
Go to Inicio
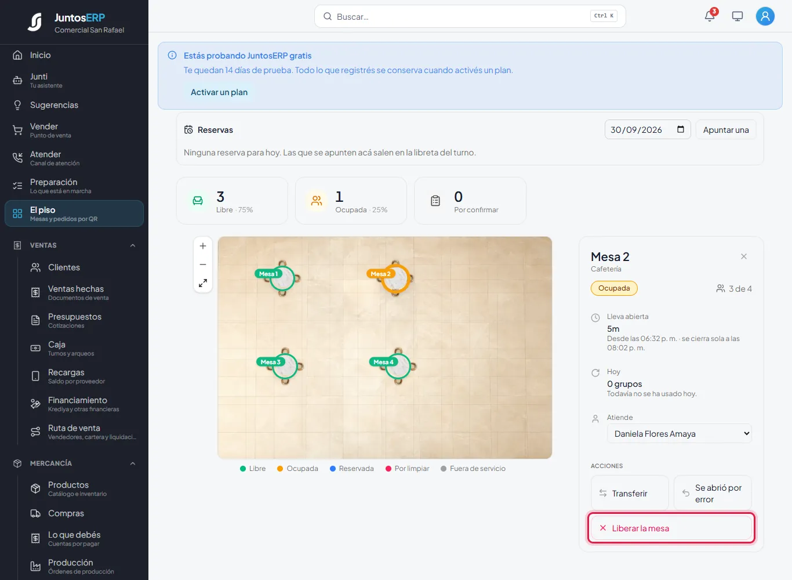(x=74, y=55)
